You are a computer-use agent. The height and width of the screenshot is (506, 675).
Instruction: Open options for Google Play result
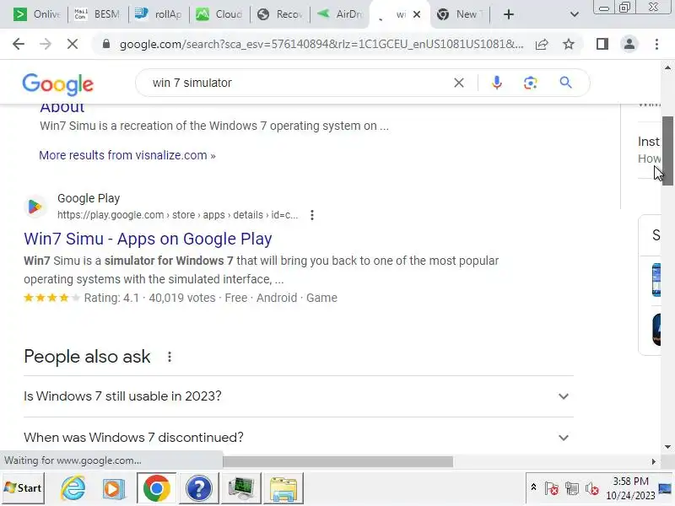(312, 215)
